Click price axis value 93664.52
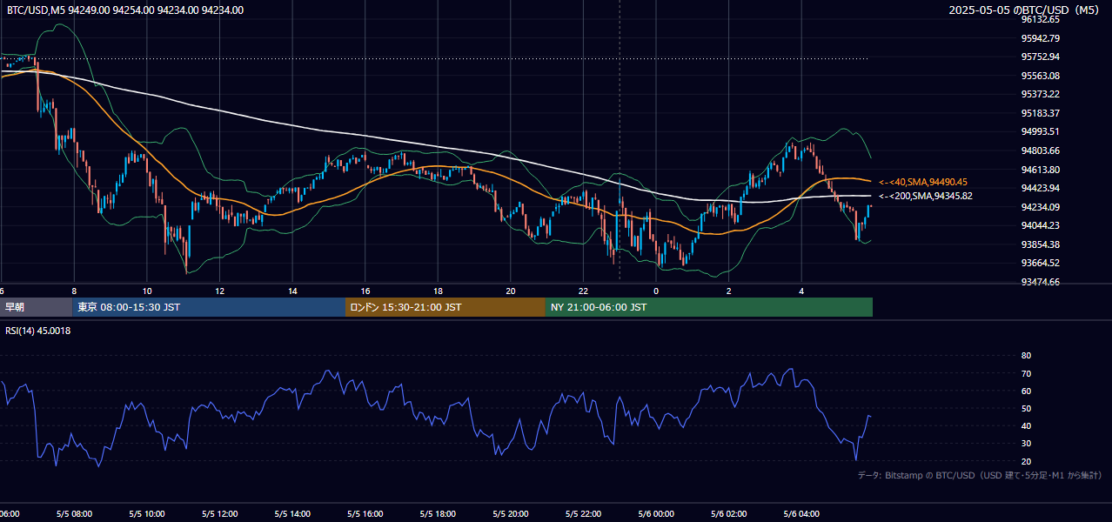Viewport: 1112px width, 522px height. pos(1040,263)
